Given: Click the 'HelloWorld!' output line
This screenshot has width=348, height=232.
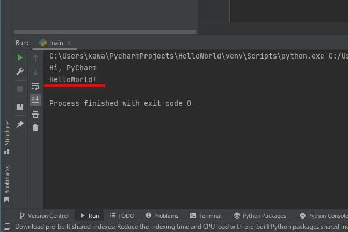Looking at the screenshot, I should pos(73,79).
